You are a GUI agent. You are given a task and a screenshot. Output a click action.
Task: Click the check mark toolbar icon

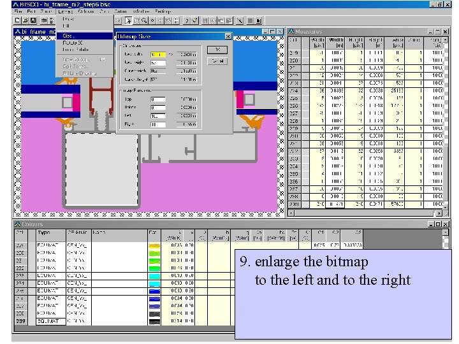coord(195,20)
